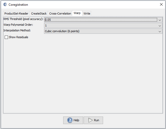Go to the Cross-Correlation tab

click(x=60, y=13)
